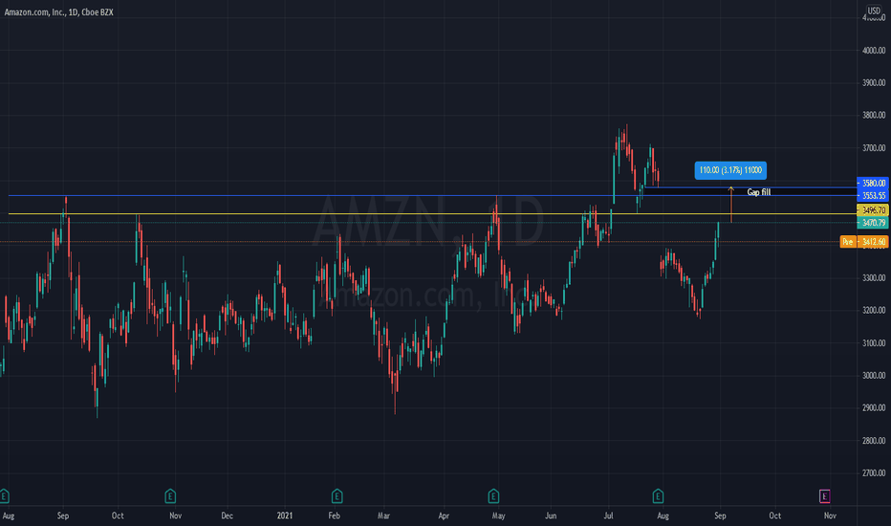Image resolution: width=891 pixels, height=526 pixels.
Task: Click the Jun label on the time axis
Action: 551,515
